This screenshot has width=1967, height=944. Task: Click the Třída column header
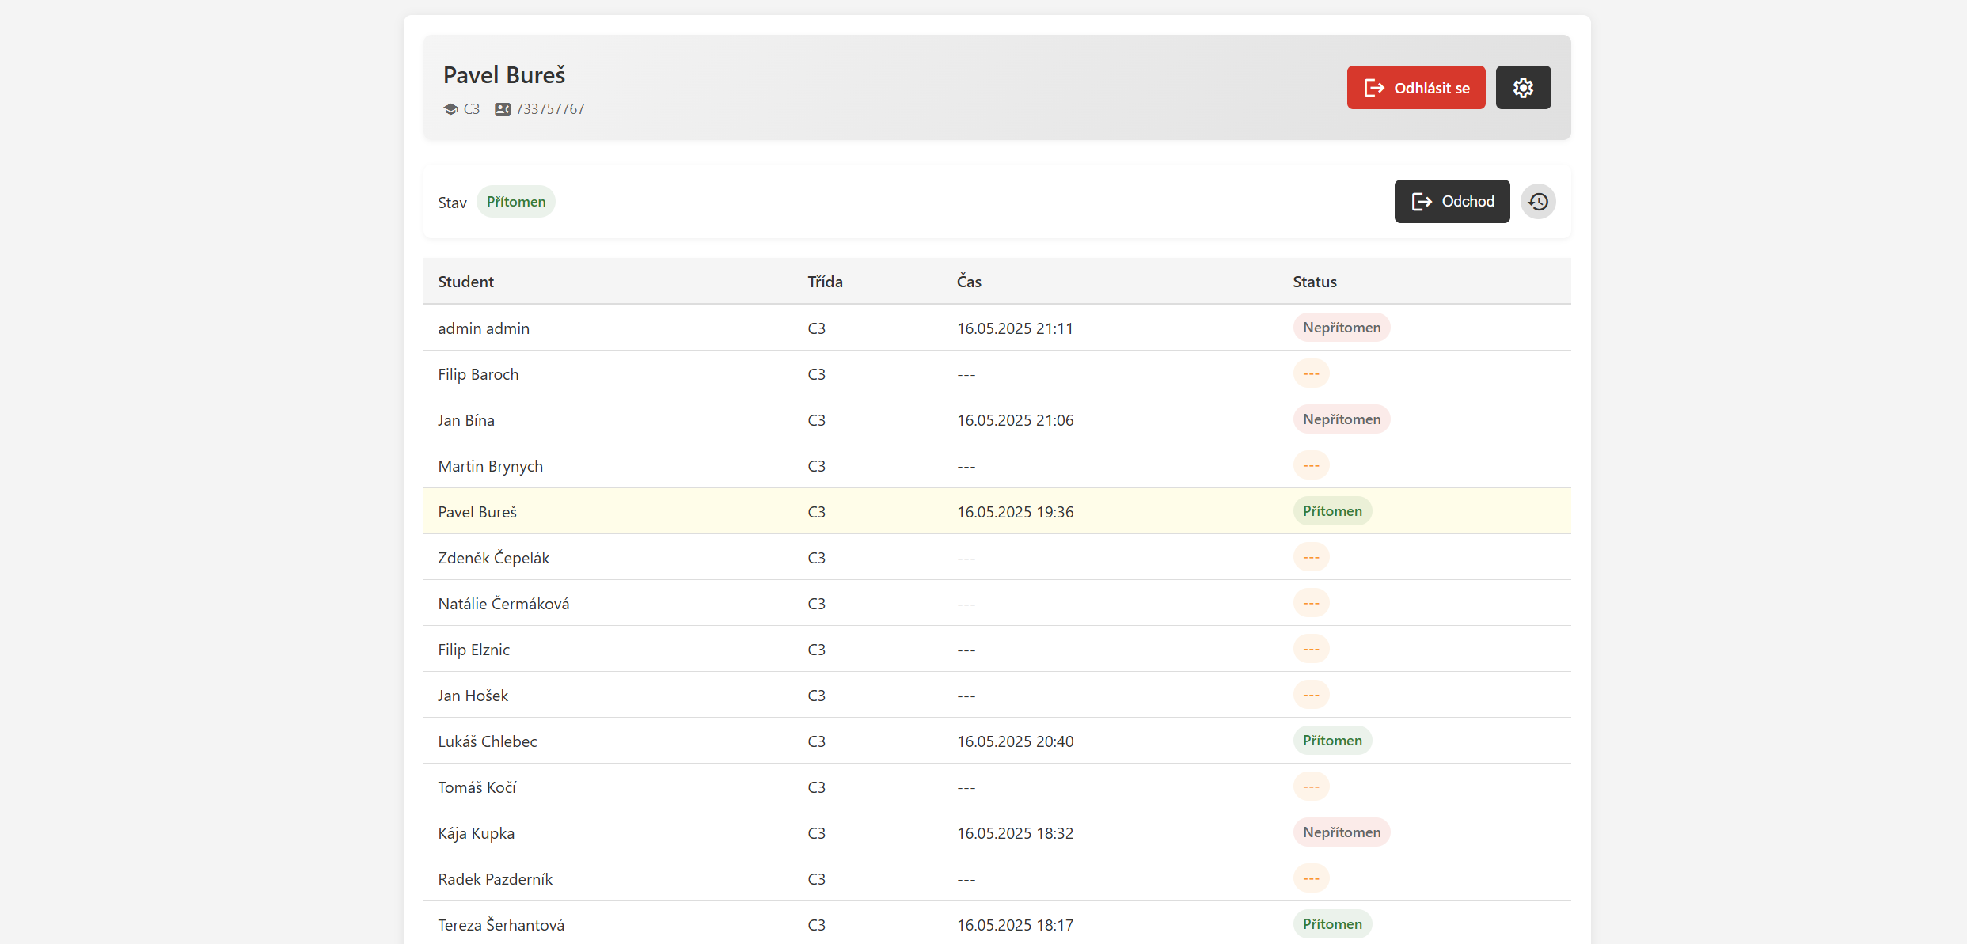click(825, 282)
